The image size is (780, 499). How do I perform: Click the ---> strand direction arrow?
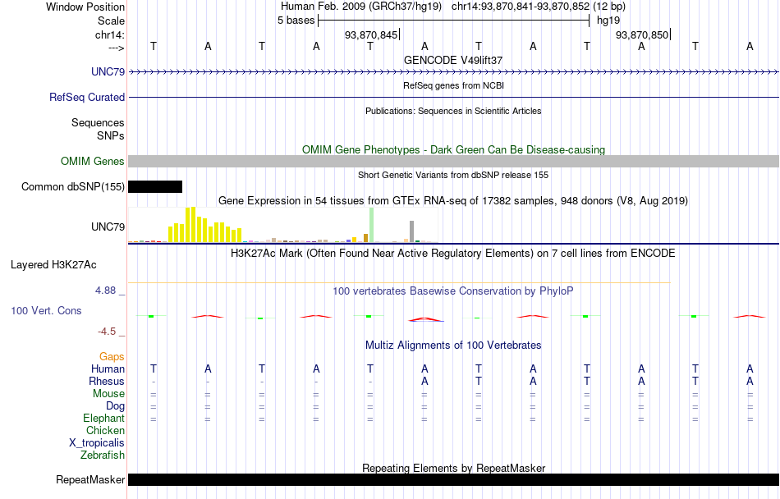point(116,48)
